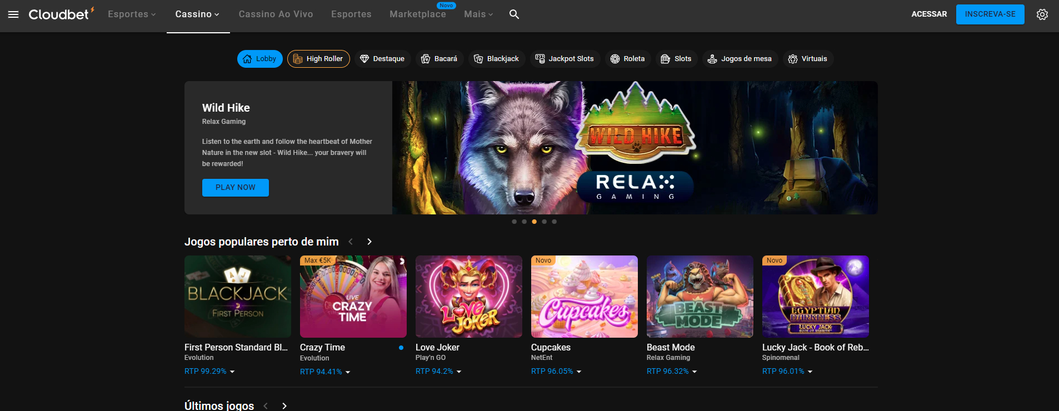Expand RTP 96.01% dropdown
The height and width of the screenshot is (411, 1059).
pos(787,372)
